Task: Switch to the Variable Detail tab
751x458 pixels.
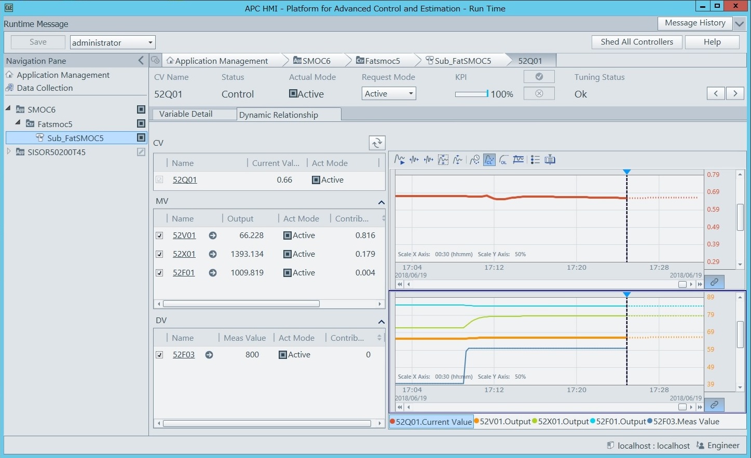Action: tap(186, 114)
